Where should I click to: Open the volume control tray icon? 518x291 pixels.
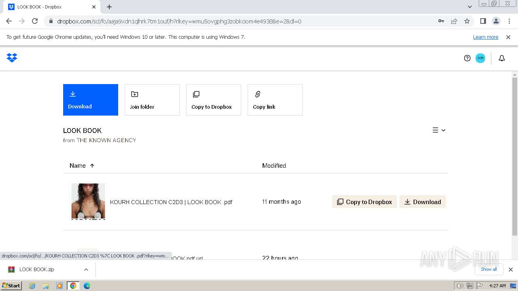(460, 286)
